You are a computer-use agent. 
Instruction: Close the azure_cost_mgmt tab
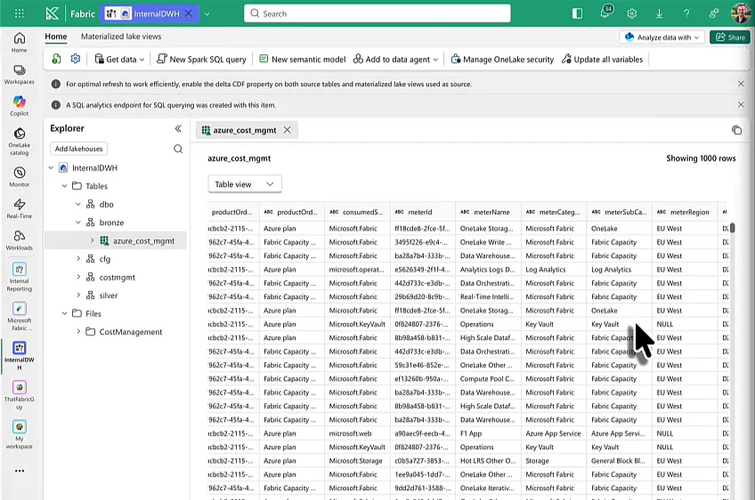click(287, 130)
